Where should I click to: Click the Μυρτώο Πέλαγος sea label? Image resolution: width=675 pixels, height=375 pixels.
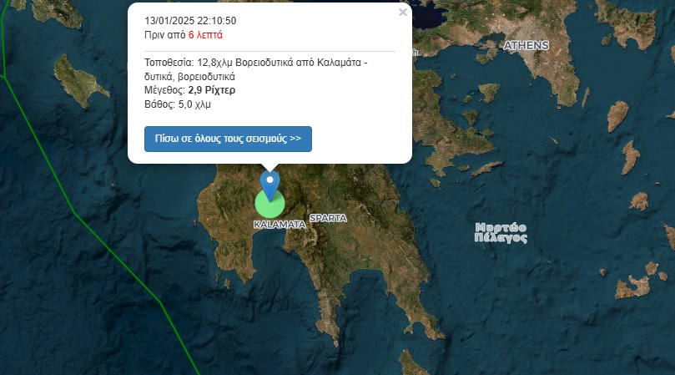(x=501, y=233)
